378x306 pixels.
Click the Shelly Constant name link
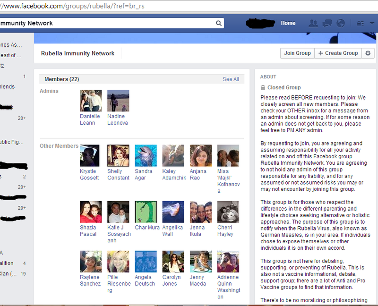tap(119, 174)
